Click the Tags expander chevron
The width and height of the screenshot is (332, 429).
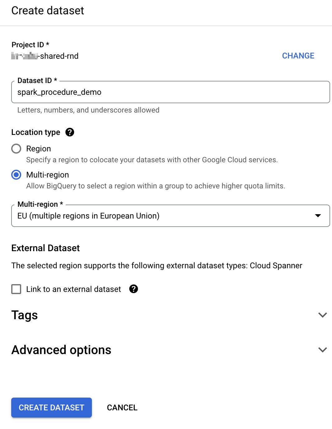(x=322, y=315)
